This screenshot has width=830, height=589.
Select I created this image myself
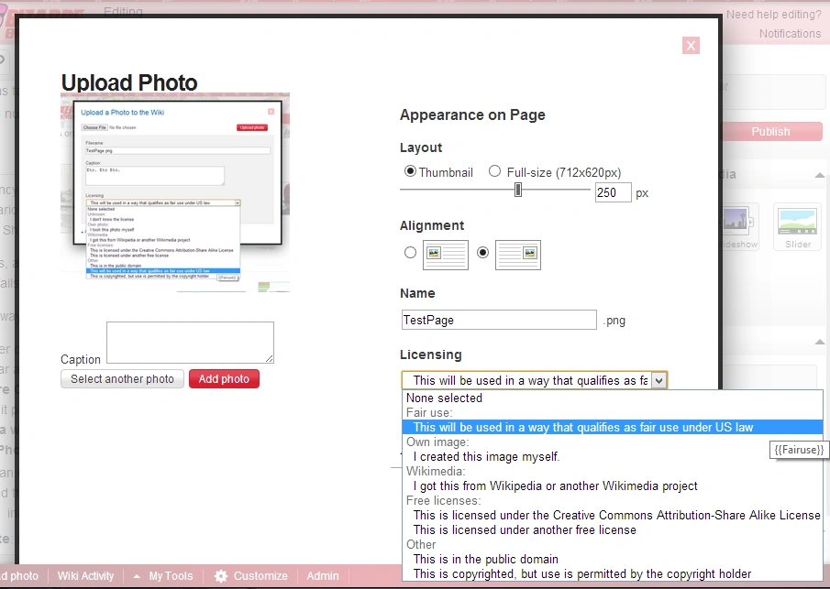[613, 457]
